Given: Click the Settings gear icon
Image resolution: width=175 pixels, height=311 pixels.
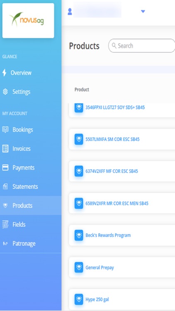Looking at the screenshot, I should pyautogui.click(x=5, y=92).
